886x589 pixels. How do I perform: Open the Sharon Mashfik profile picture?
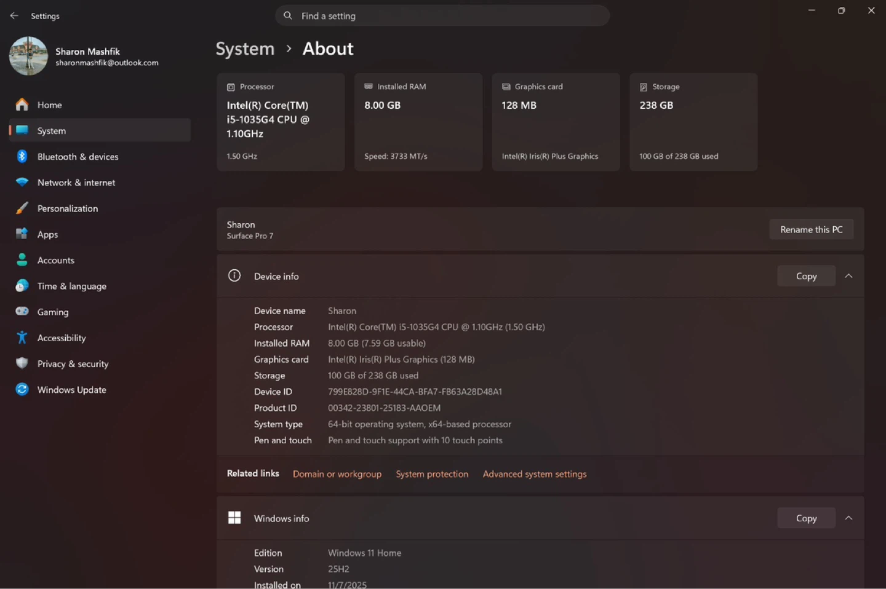(28, 56)
